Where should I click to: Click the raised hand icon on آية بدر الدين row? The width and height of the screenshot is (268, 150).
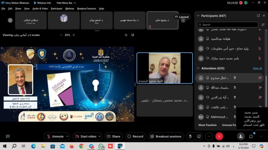(x=235, y=97)
